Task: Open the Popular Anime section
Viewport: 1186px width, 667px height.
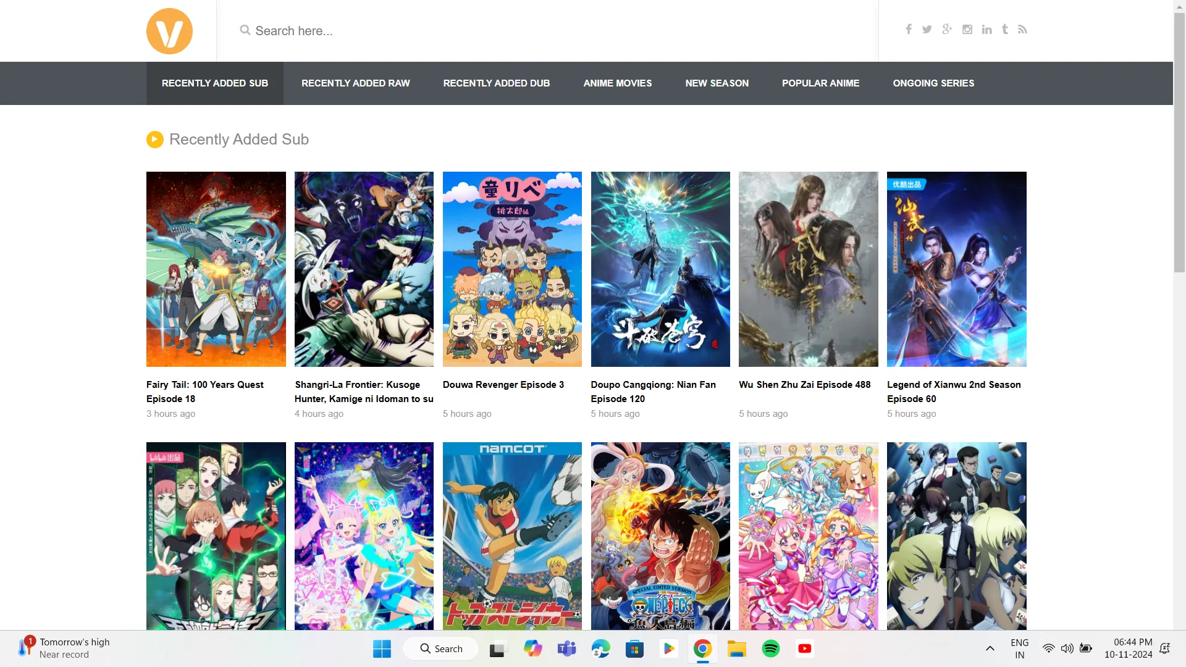Action: (820, 83)
